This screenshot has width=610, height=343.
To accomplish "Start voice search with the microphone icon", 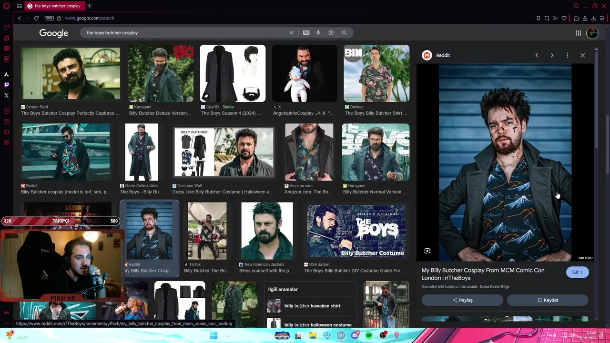I will (318, 33).
